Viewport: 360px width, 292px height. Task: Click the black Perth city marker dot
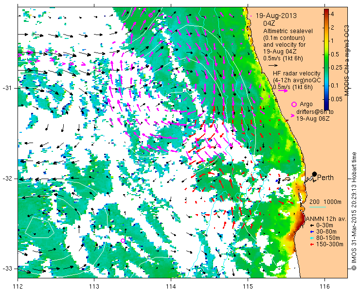point(315,174)
